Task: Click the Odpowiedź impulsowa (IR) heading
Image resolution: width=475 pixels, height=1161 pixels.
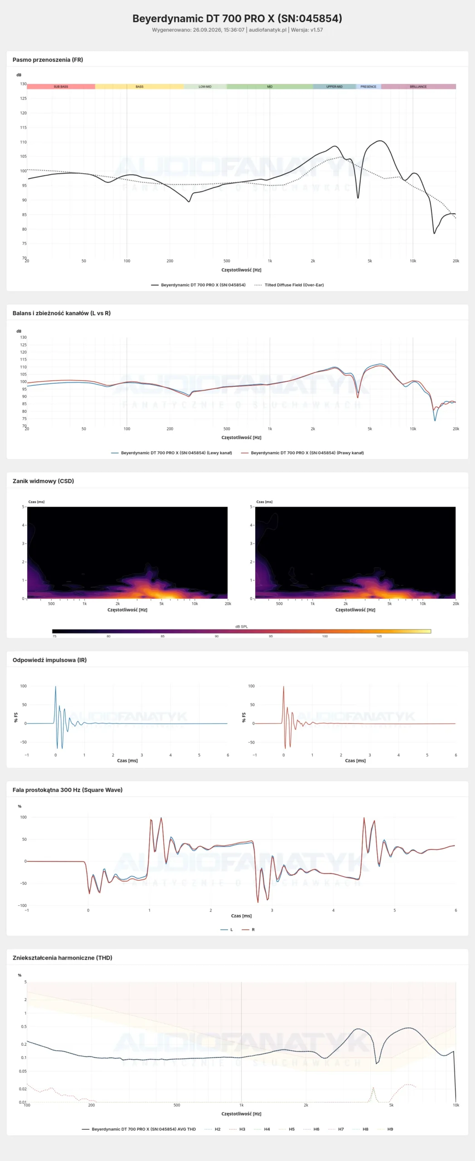Action: [49, 660]
